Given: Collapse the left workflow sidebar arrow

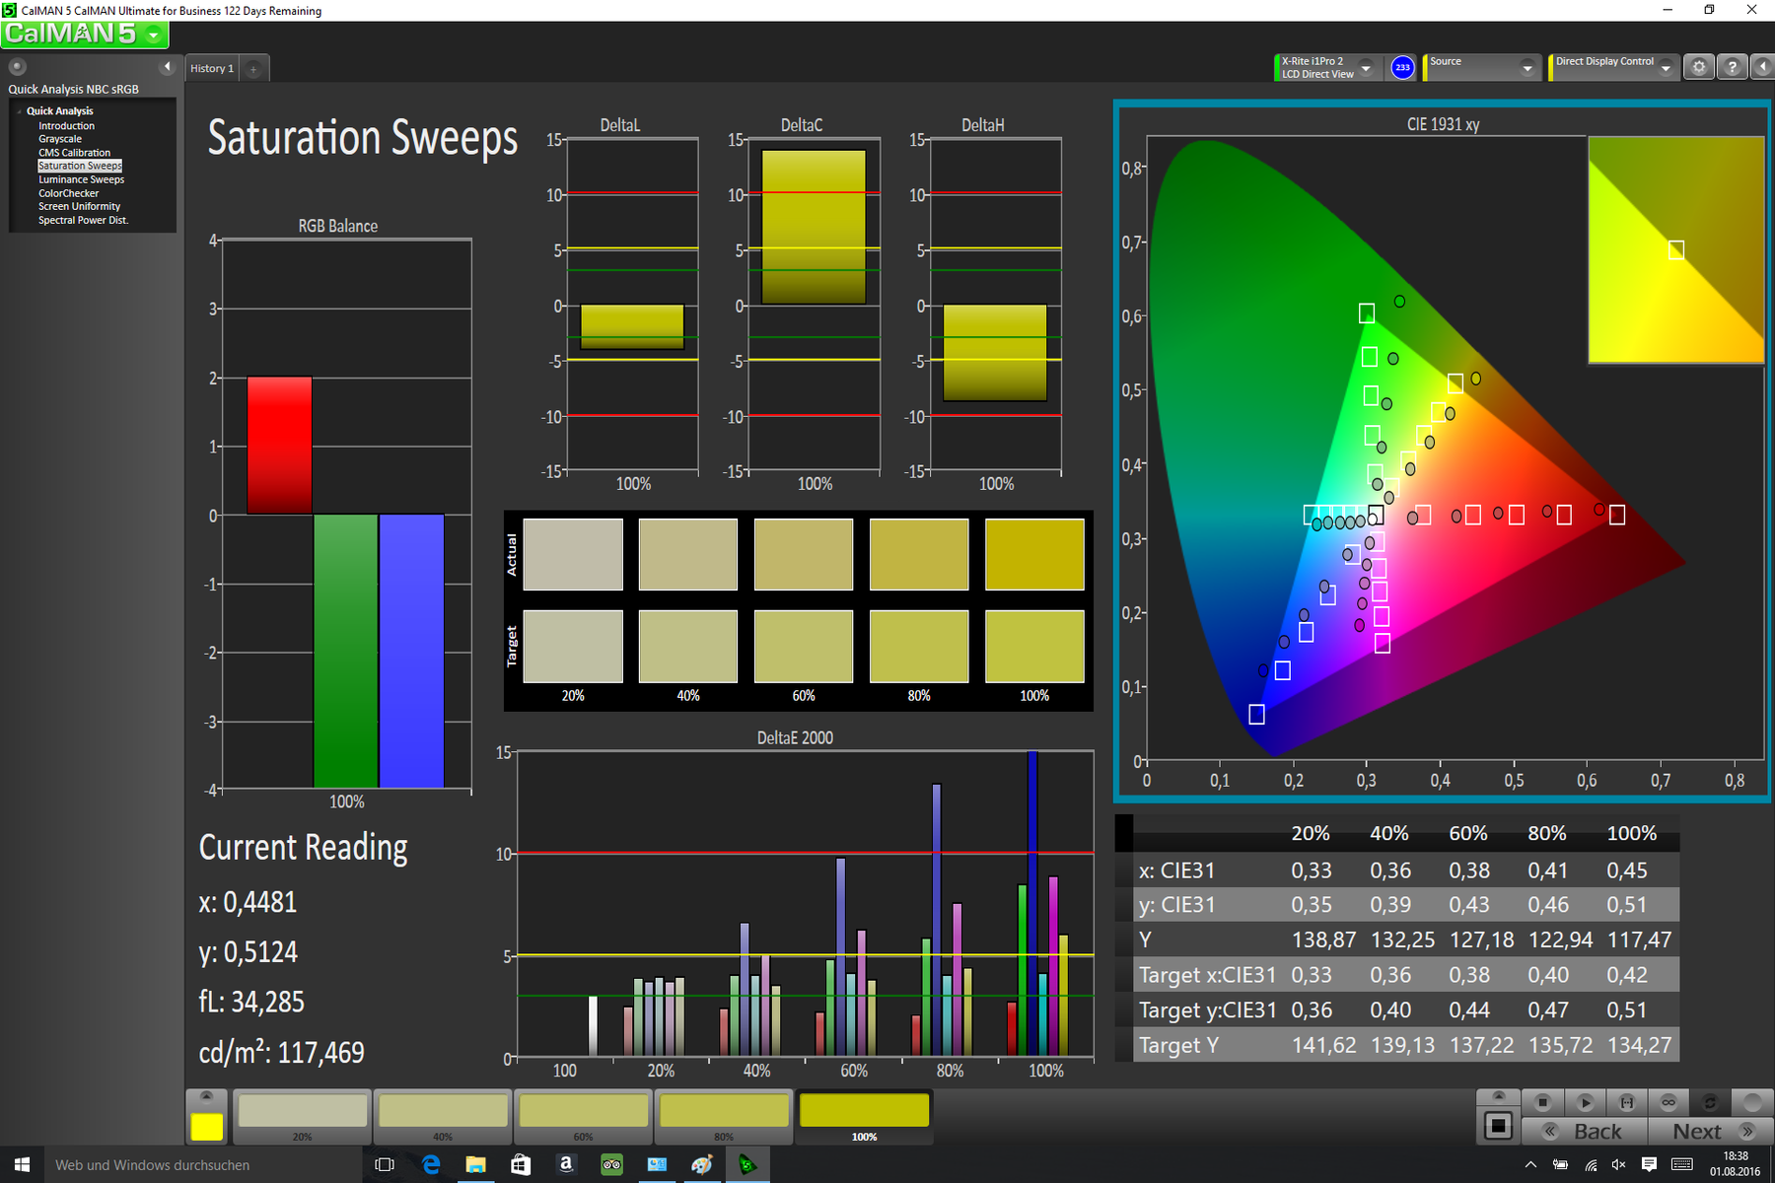Looking at the screenshot, I should coord(167,67).
